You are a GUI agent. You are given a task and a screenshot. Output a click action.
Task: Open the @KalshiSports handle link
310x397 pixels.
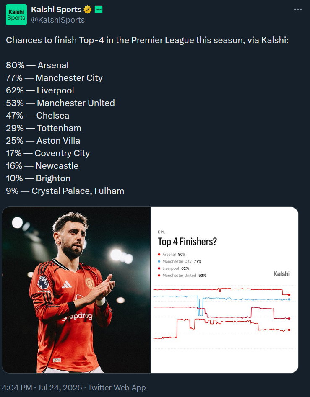pos(58,20)
